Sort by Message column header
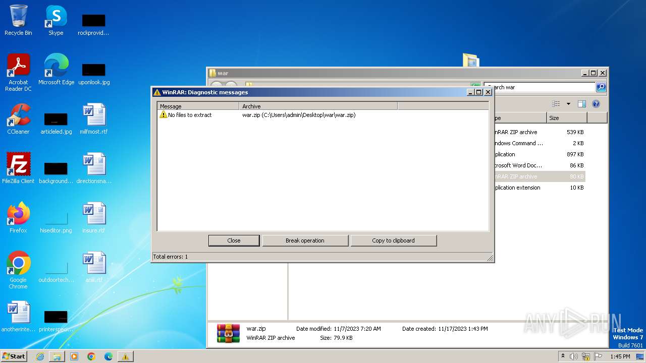This screenshot has height=363, width=646. [198, 106]
